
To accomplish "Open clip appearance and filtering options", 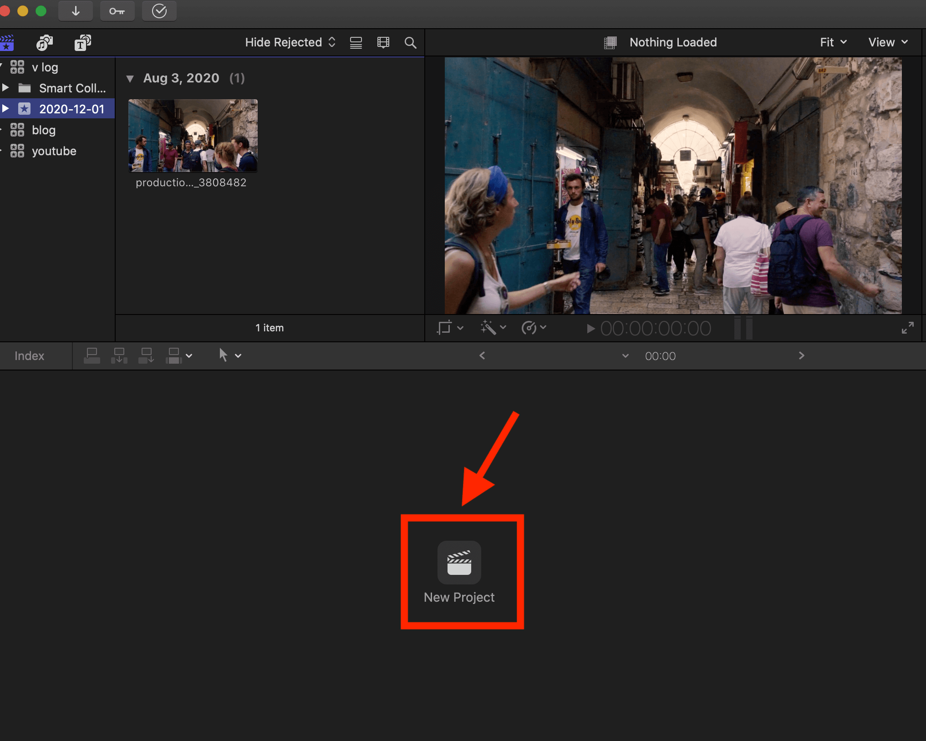I will 383,43.
